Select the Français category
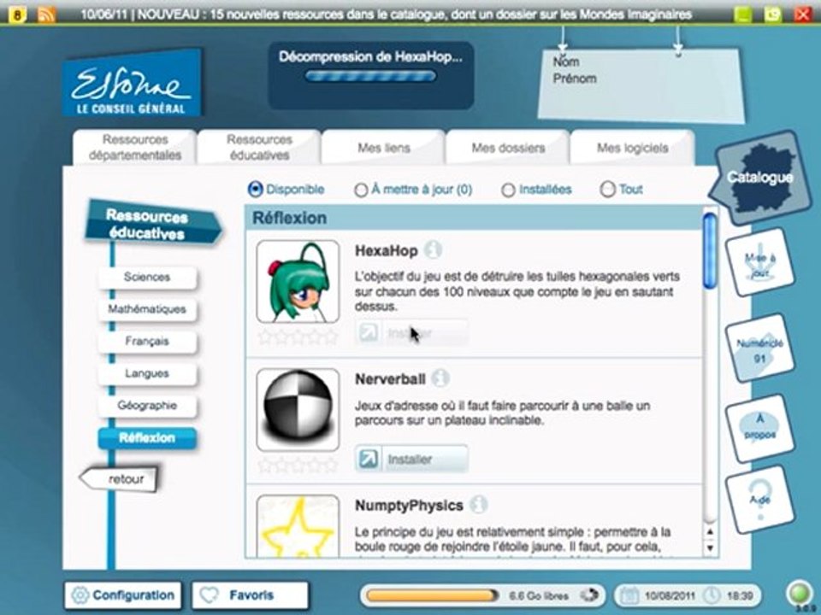 pos(147,342)
